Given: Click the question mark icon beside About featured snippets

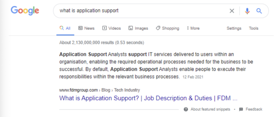Looking at the screenshot, I should pyautogui.click(x=186, y=109).
